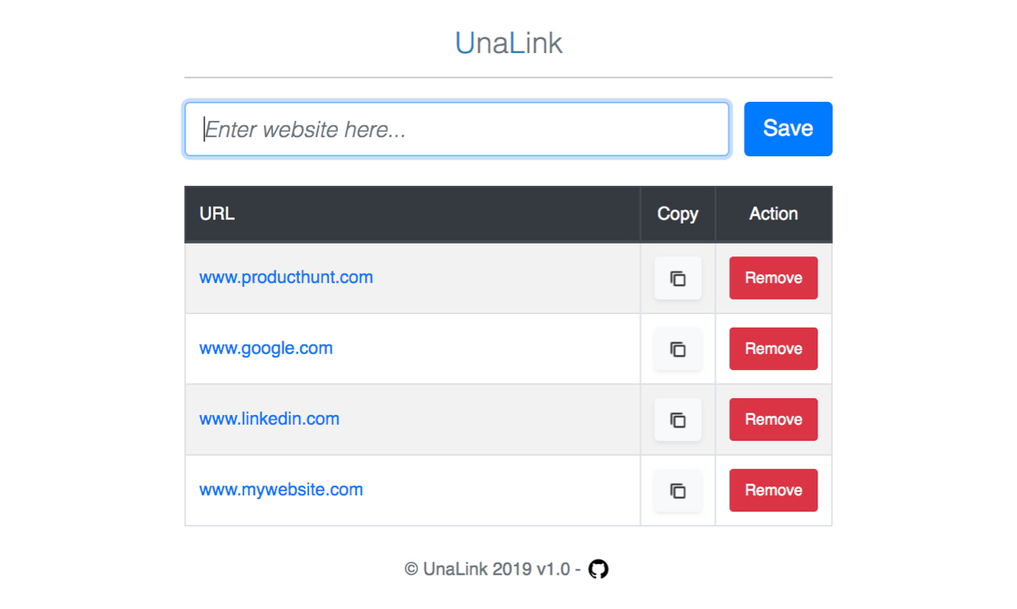Copy the www.mywebsite.com link

tap(677, 490)
